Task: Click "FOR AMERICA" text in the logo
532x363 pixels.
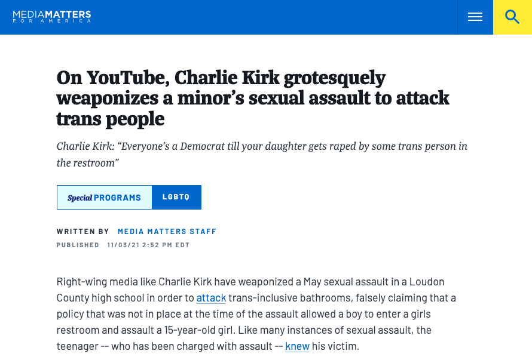Action: tap(51, 21)
